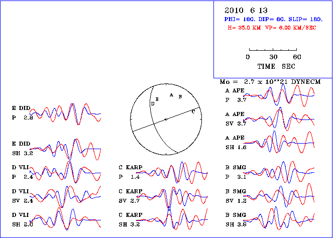333x238 pixels.
Task: Click the SH 1.6 label under A APE
Action: click(x=236, y=147)
